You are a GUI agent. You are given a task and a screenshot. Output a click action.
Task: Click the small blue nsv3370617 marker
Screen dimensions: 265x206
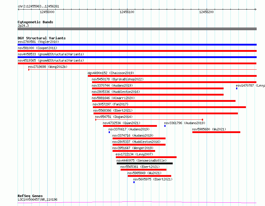(109, 132)
